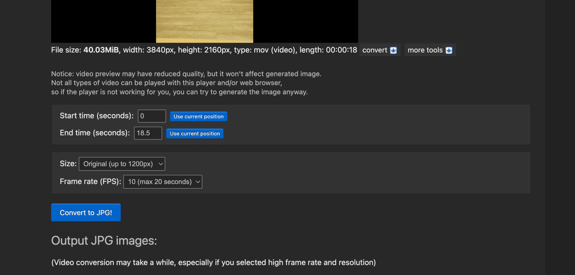Click the 'Notice: video preview' message line
Screen dimensions: 575x275
pos(186,74)
